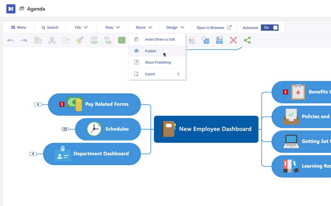The height and width of the screenshot is (206, 331).
Task: Click the Undo arrow icon
Action: pyautogui.click(x=10, y=40)
